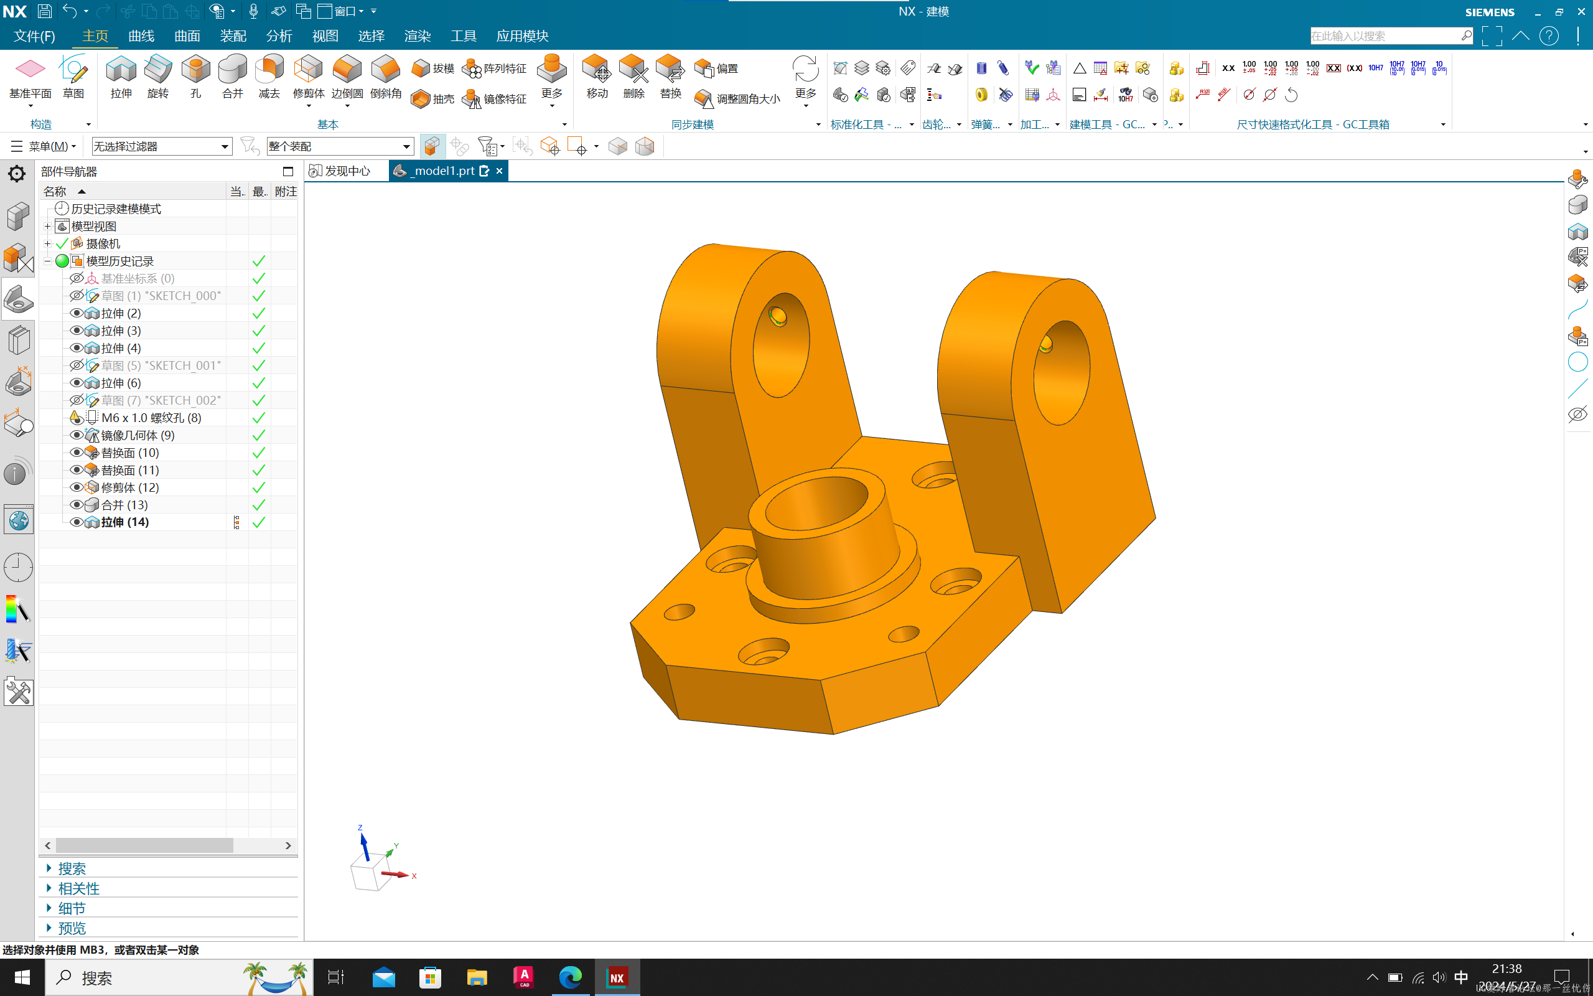Switch to the 装配 ribbon tab
This screenshot has height=996, width=1593.
tap(233, 36)
